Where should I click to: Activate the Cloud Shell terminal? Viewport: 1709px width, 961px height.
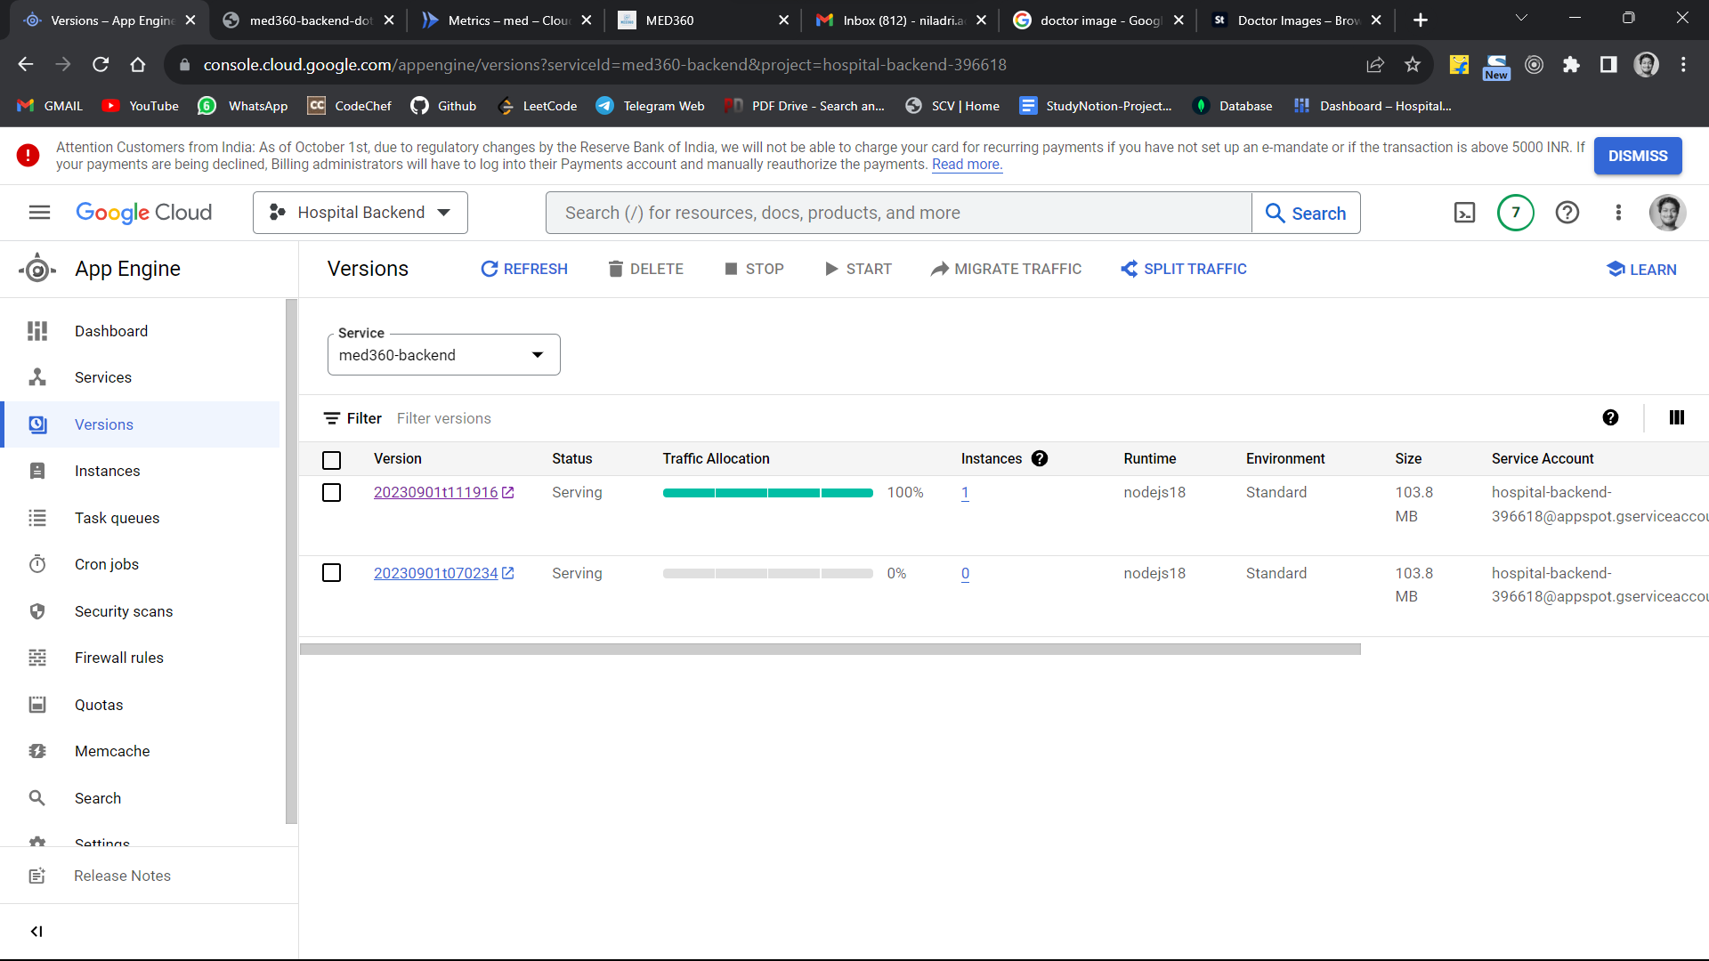click(x=1464, y=213)
